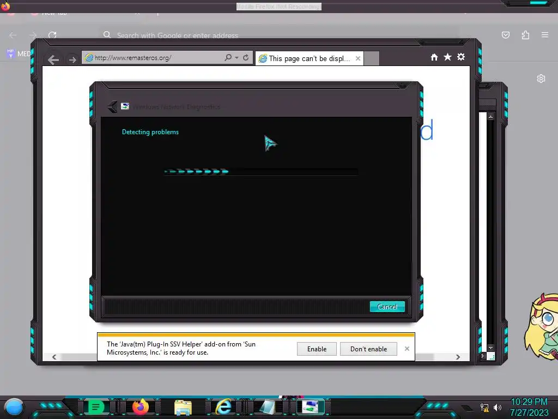
Task: Open the notepad-style taskbar icon
Action: pos(268,407)
